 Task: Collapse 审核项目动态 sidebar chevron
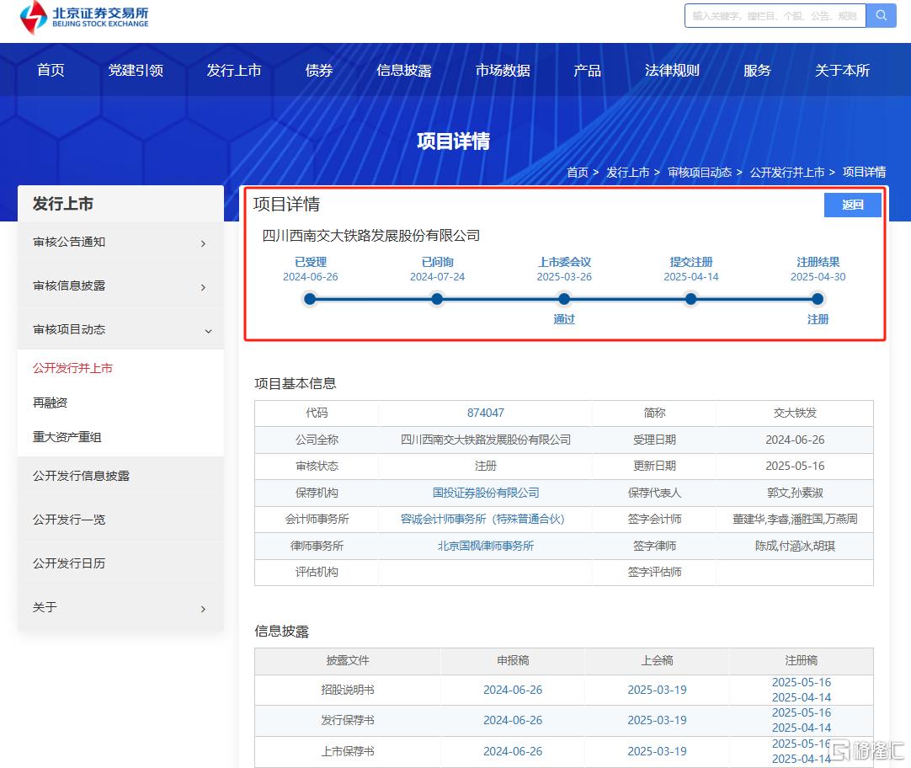coord(208,331)
